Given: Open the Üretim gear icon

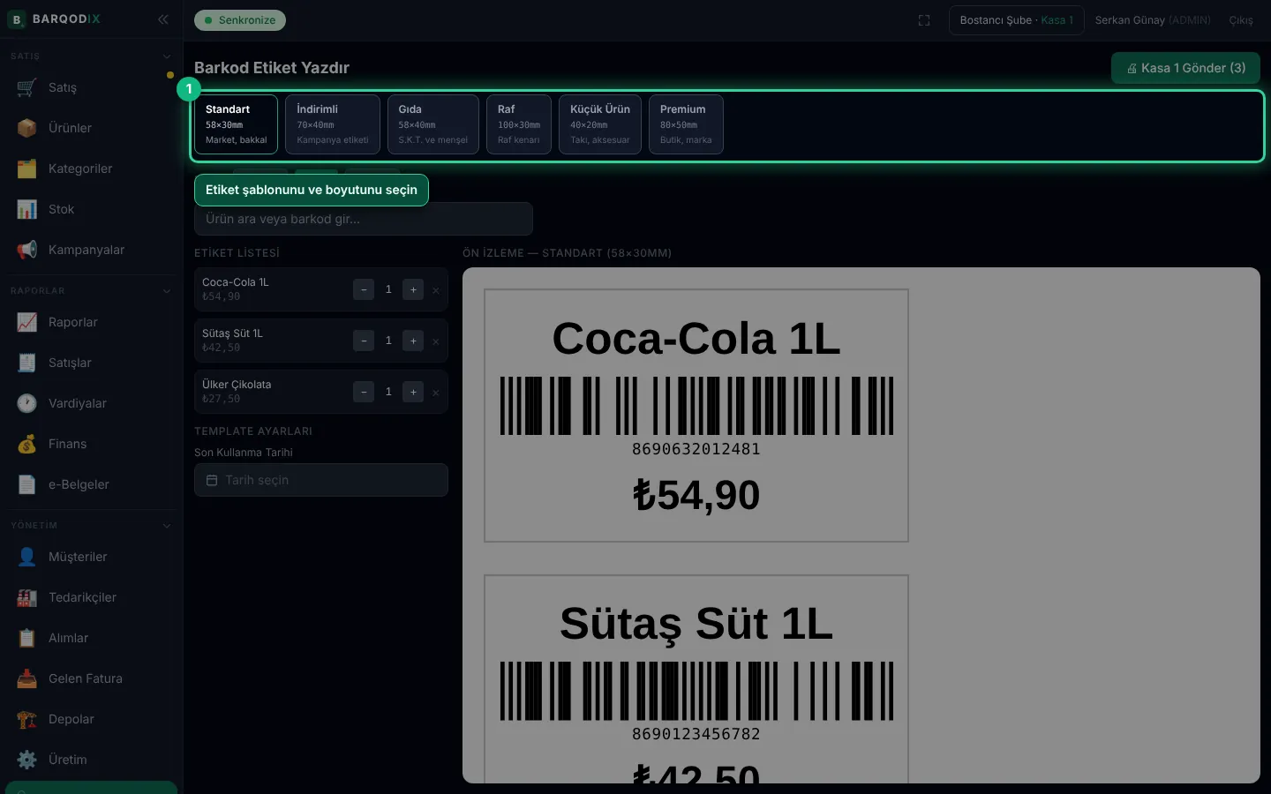Looking at the screenshot, I should (x=26, y=760).
